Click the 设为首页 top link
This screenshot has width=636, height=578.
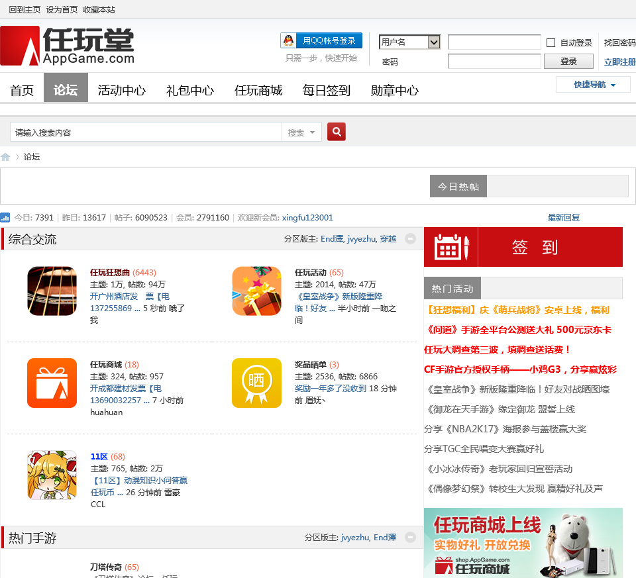coord(62,9)
